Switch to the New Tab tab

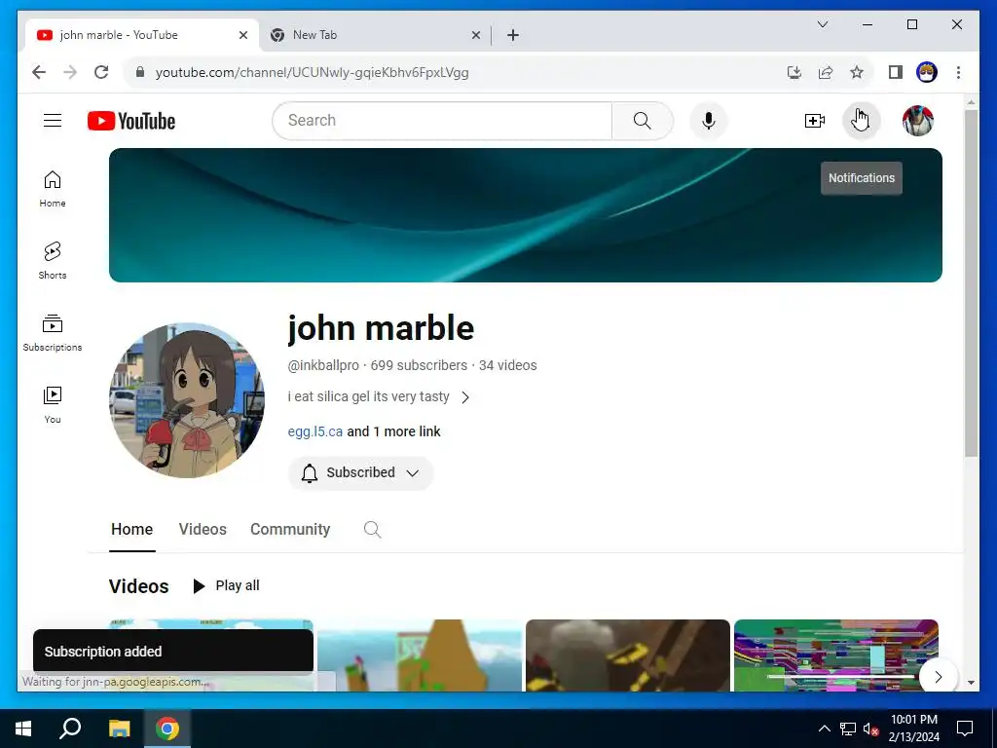pyautogui.click(x=375, y=35)
